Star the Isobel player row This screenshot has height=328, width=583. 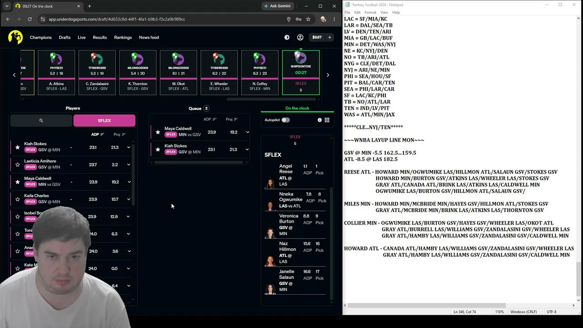tap(17, 216)
